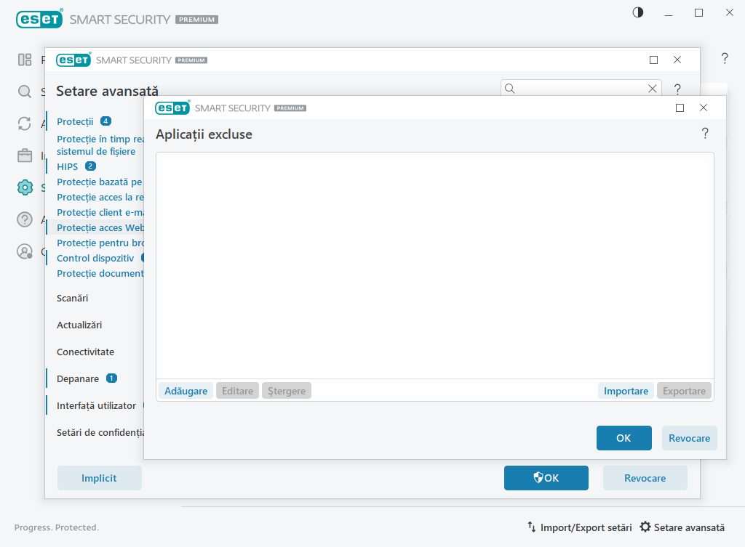
Task: Focus the search input in Setare avansată
Action: point(581,88)
